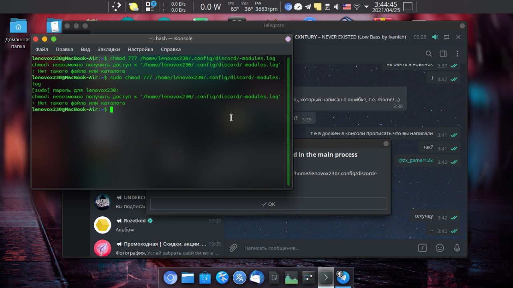Launch the blue bird app from dock
The height and width of the screenshot is (288, 513).
click(222, 278)
